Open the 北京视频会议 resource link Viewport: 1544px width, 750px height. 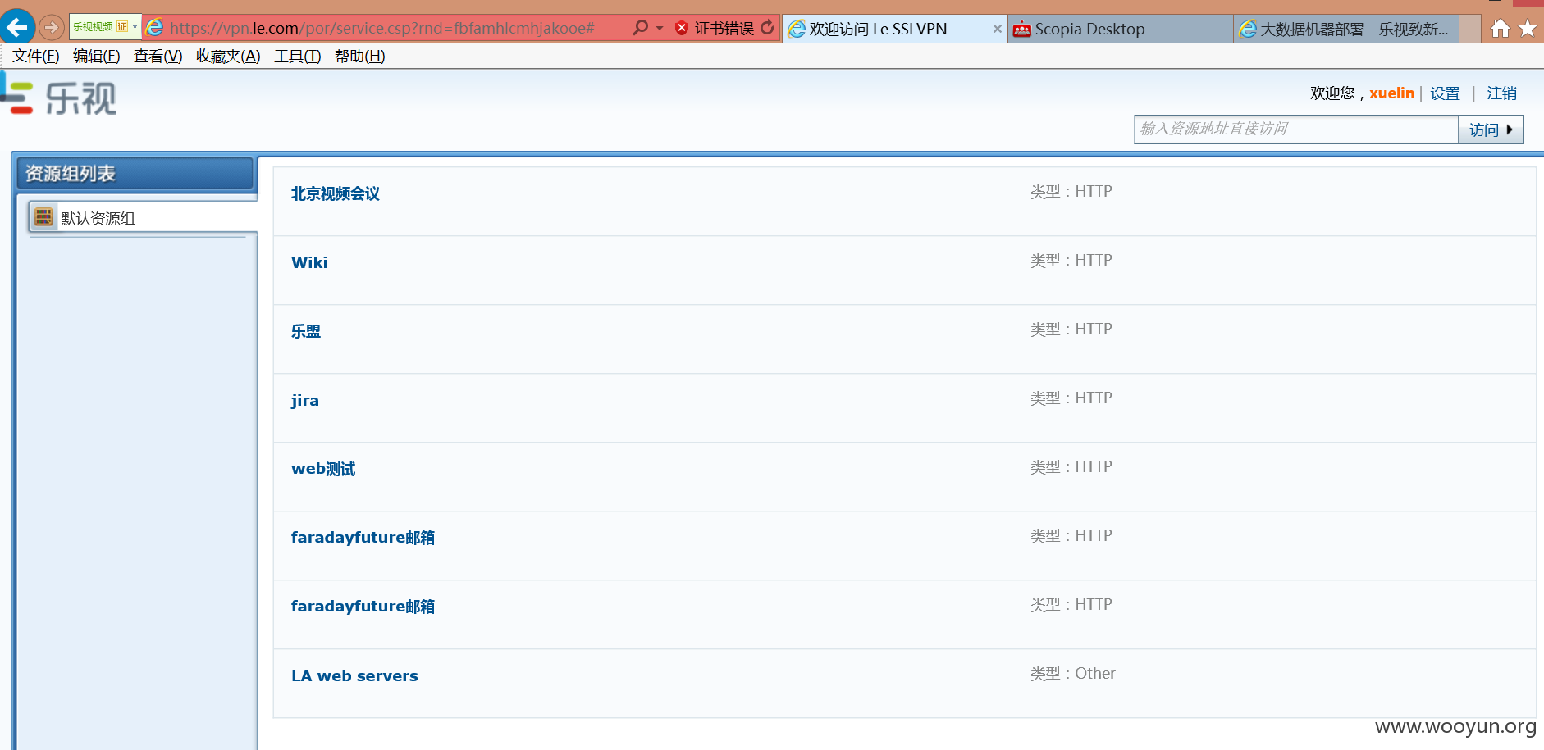[x=336, y=193]
